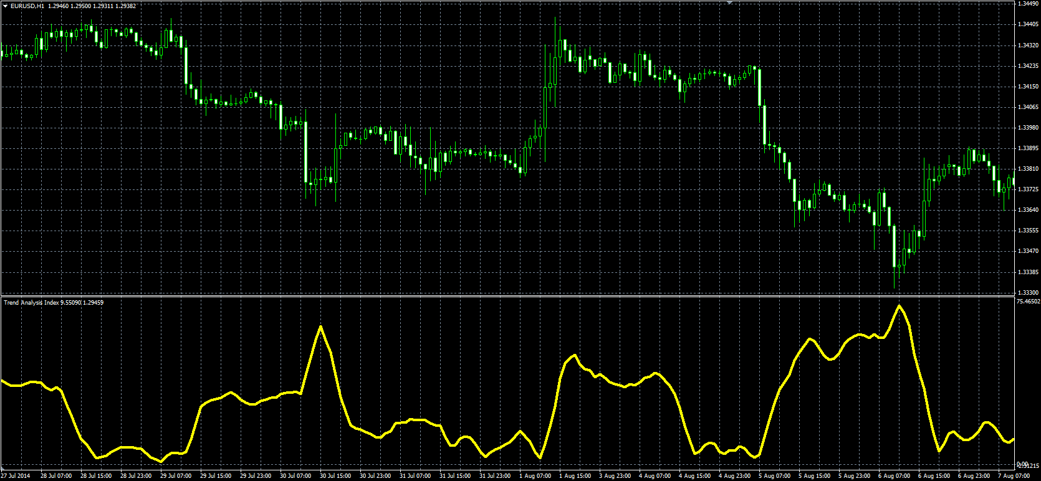Click the 5 Aug 07:00 time label

tap(774, 476)
